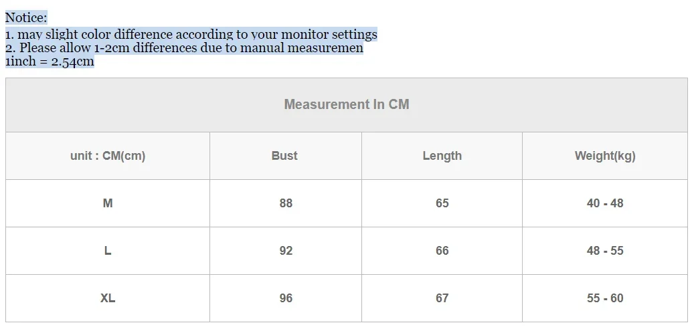Select the Weight(kg) column header
The image size is (692, 335).
pyautogui.click(x=605, y=156)
